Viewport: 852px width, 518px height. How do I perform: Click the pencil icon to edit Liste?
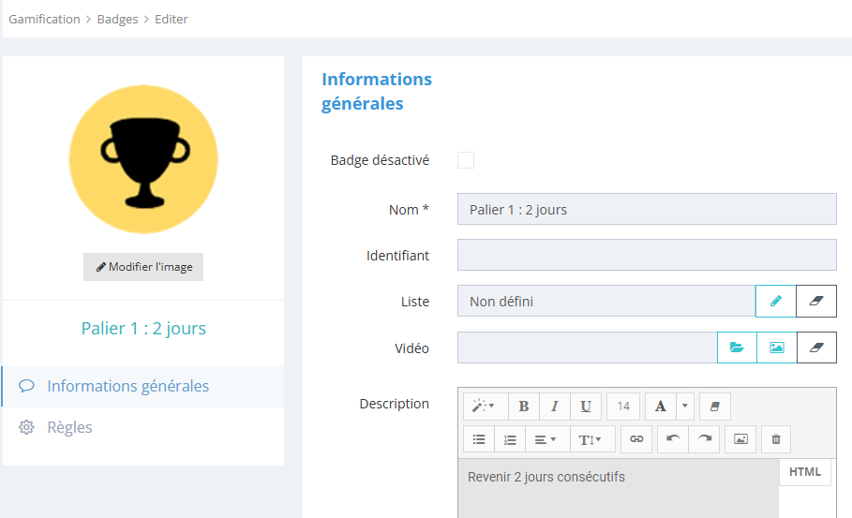(775, 302)
